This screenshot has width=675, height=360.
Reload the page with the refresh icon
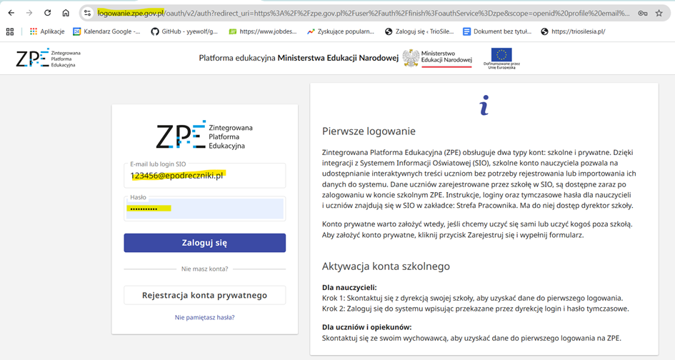(x=48, y=13)
